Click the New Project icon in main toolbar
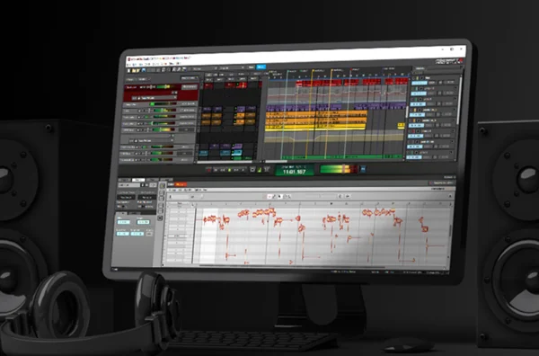Viewport: 539px width, 356px height. [x=129, y=70]
